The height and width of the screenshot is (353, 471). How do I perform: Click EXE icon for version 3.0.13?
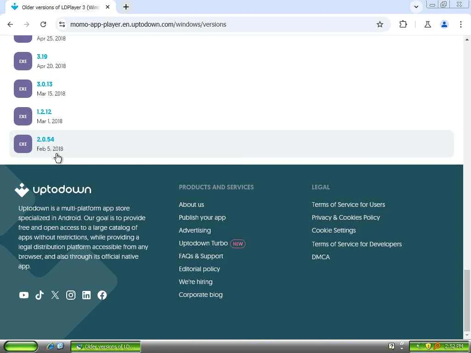(x=23, y=89)
